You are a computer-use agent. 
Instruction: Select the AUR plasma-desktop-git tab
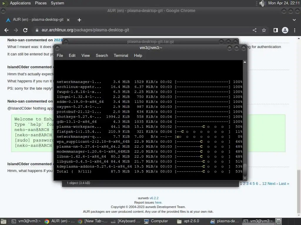[x=38, y=20]
